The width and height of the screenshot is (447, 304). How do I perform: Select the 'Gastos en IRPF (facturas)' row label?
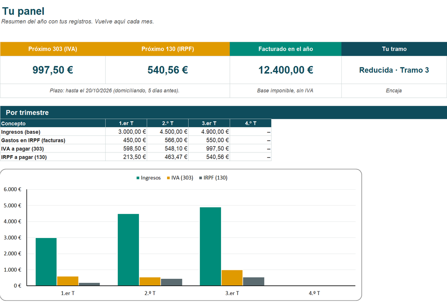(33, 141)
